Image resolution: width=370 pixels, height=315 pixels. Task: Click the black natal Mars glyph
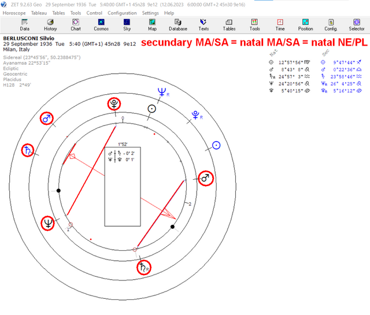coord(206,179)
